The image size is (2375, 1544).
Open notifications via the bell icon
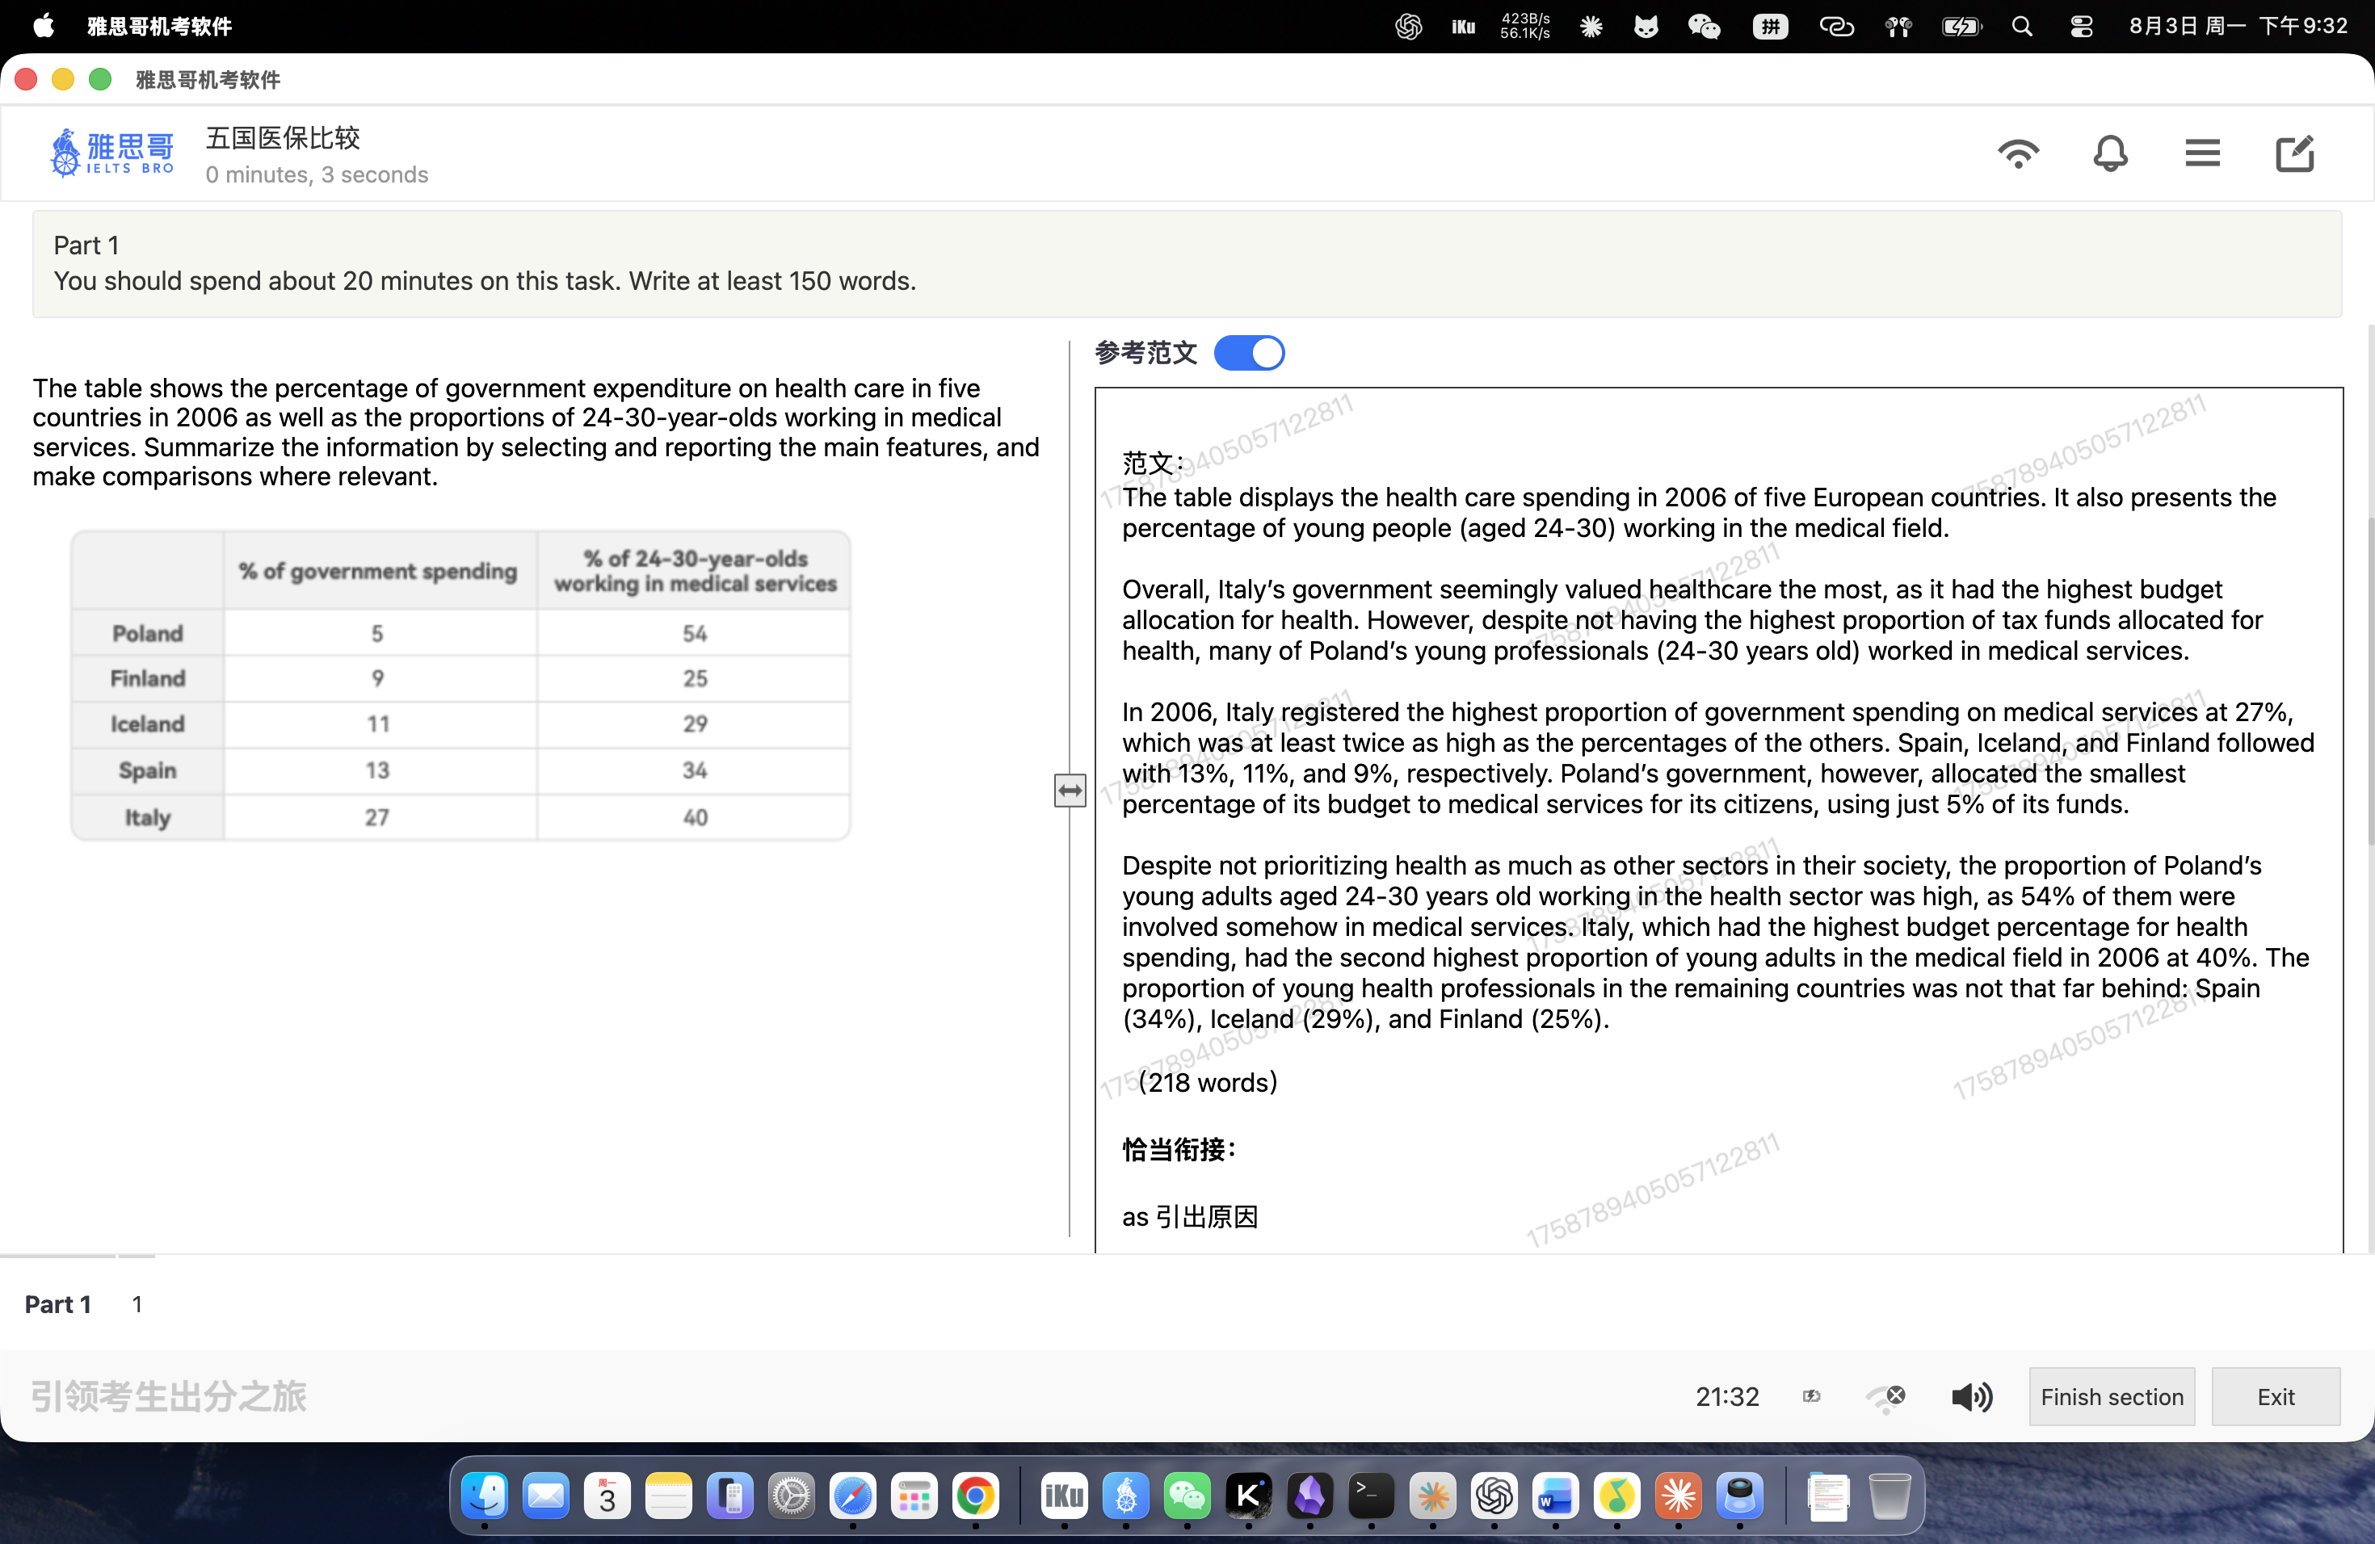tap(2109, 153)
